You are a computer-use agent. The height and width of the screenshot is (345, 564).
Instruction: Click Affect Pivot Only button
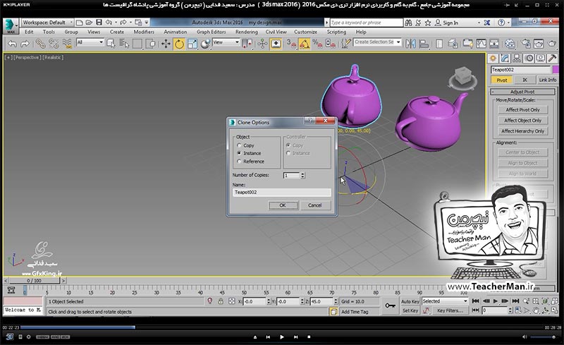point(523,110)
